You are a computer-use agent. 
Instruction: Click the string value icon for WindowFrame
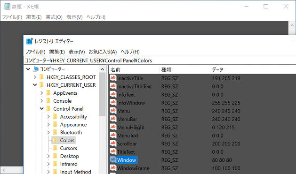113,168
